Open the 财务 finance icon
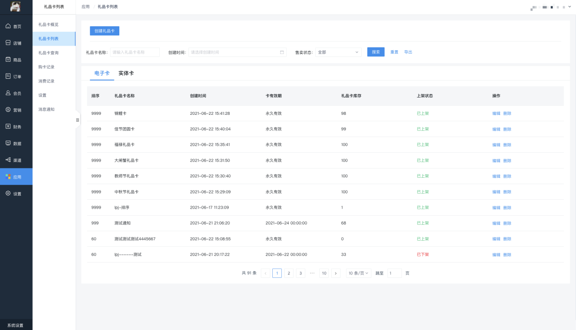The height and width of the screenshot is (330, 576). [8, 126]
